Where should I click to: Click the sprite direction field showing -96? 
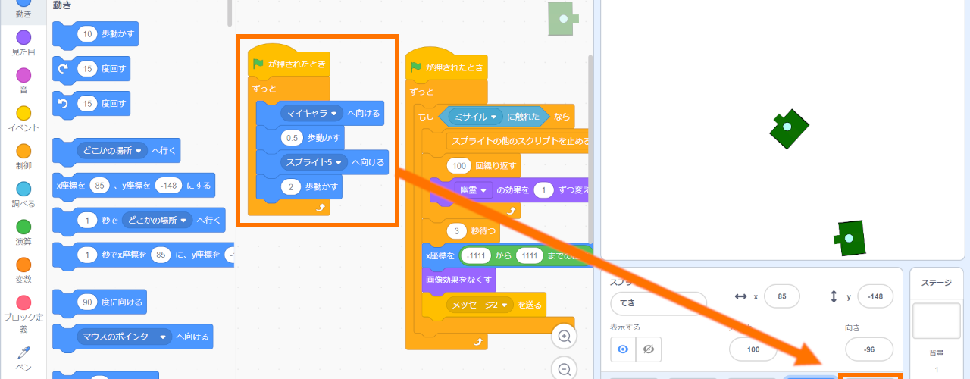(868, 349)
